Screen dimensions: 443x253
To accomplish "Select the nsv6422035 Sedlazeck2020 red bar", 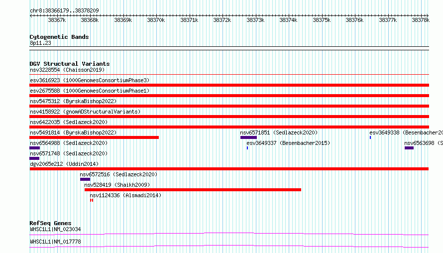I will point(229,127).
